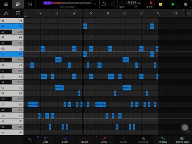The height and width of the screenshot is (144, 192).
Task: Toggle the grey record button
Action: (x=186, y=4)
